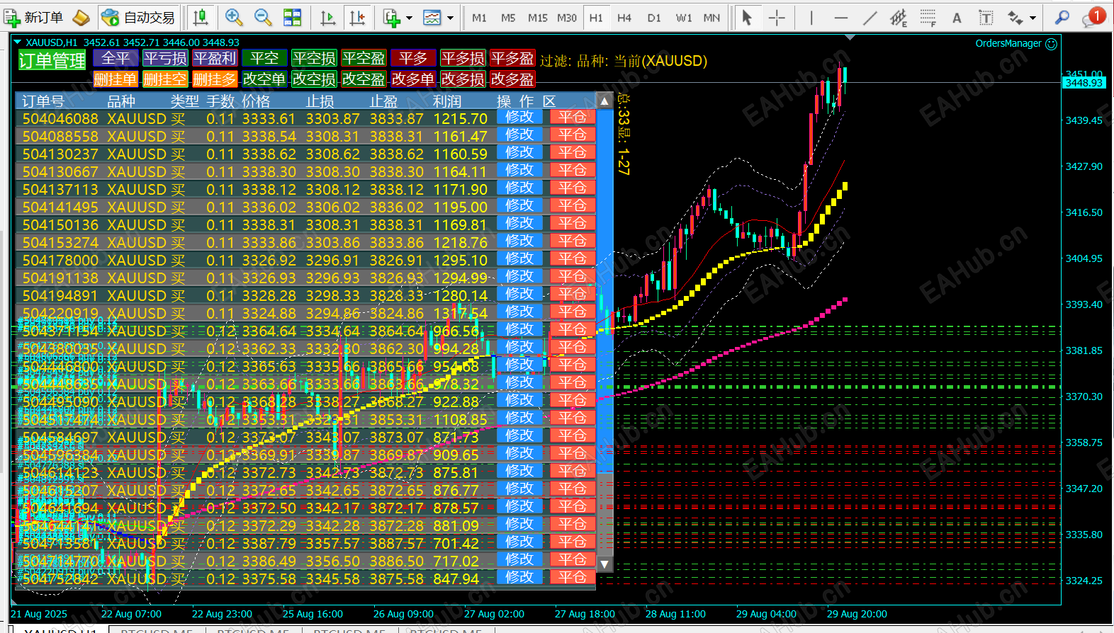Click 平仓 for order 504046088

[573, 117]
